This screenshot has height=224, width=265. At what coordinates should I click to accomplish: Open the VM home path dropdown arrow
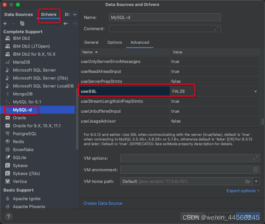click(x=256, y=181)
